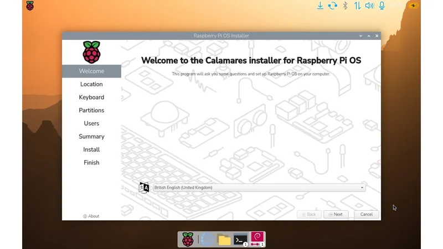The width and height of the screenshot is (443, 249).
Task: Switch to the Debian swirl installer dock icon
Action: (257, 239)
